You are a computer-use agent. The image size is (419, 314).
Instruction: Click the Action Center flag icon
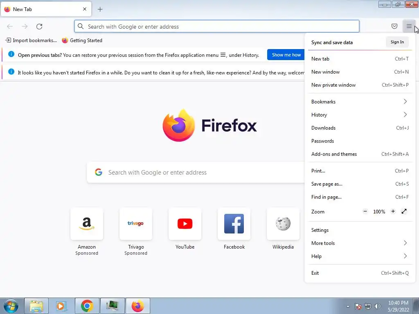pos(358,306)
